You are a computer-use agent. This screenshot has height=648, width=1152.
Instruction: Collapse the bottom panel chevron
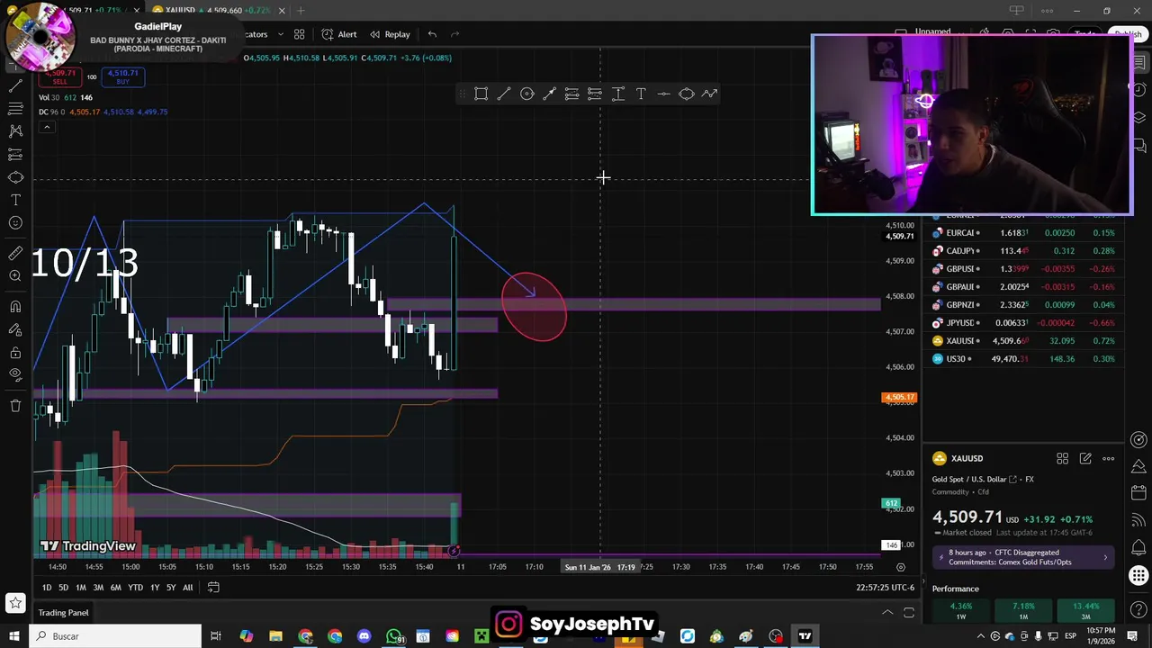pos(887,613)
